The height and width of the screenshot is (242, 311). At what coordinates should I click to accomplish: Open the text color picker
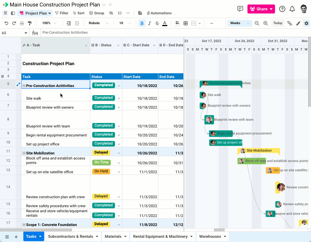pyautogui.click(x=165, y=23)
